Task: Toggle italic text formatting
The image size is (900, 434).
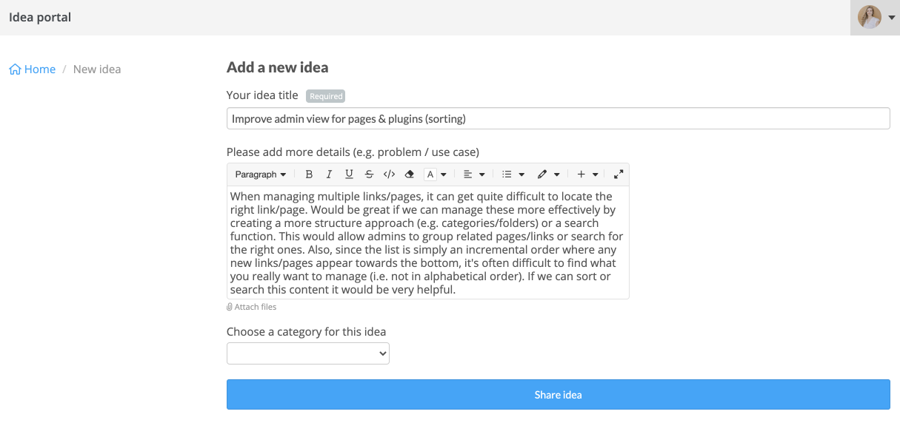Action: click(x=329, y=174)
